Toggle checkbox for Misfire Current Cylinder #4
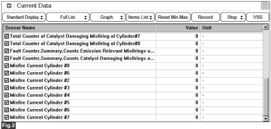This screenshot has height=129, width=271. (7, 95)
